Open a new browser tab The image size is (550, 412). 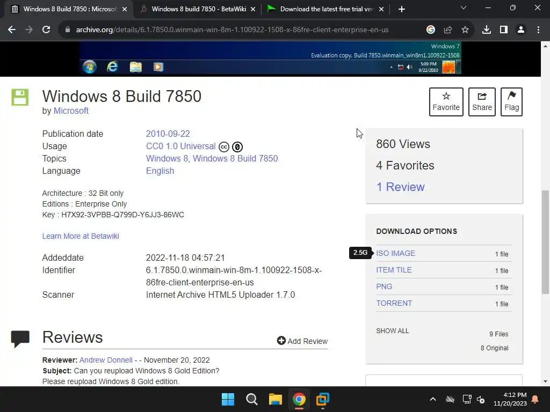pyautogui.click(x=402, y=9)
